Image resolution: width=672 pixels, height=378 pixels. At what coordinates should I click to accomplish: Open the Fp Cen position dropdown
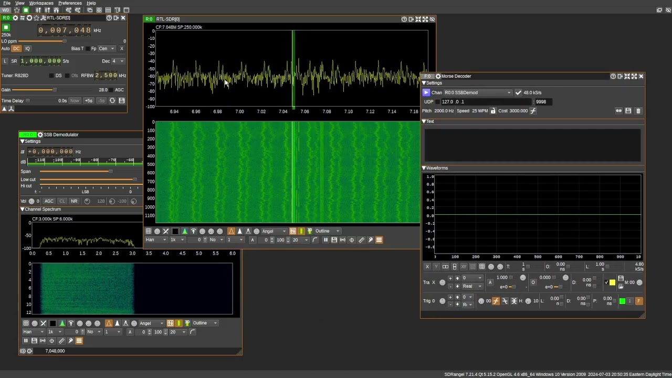click(107, 48)
